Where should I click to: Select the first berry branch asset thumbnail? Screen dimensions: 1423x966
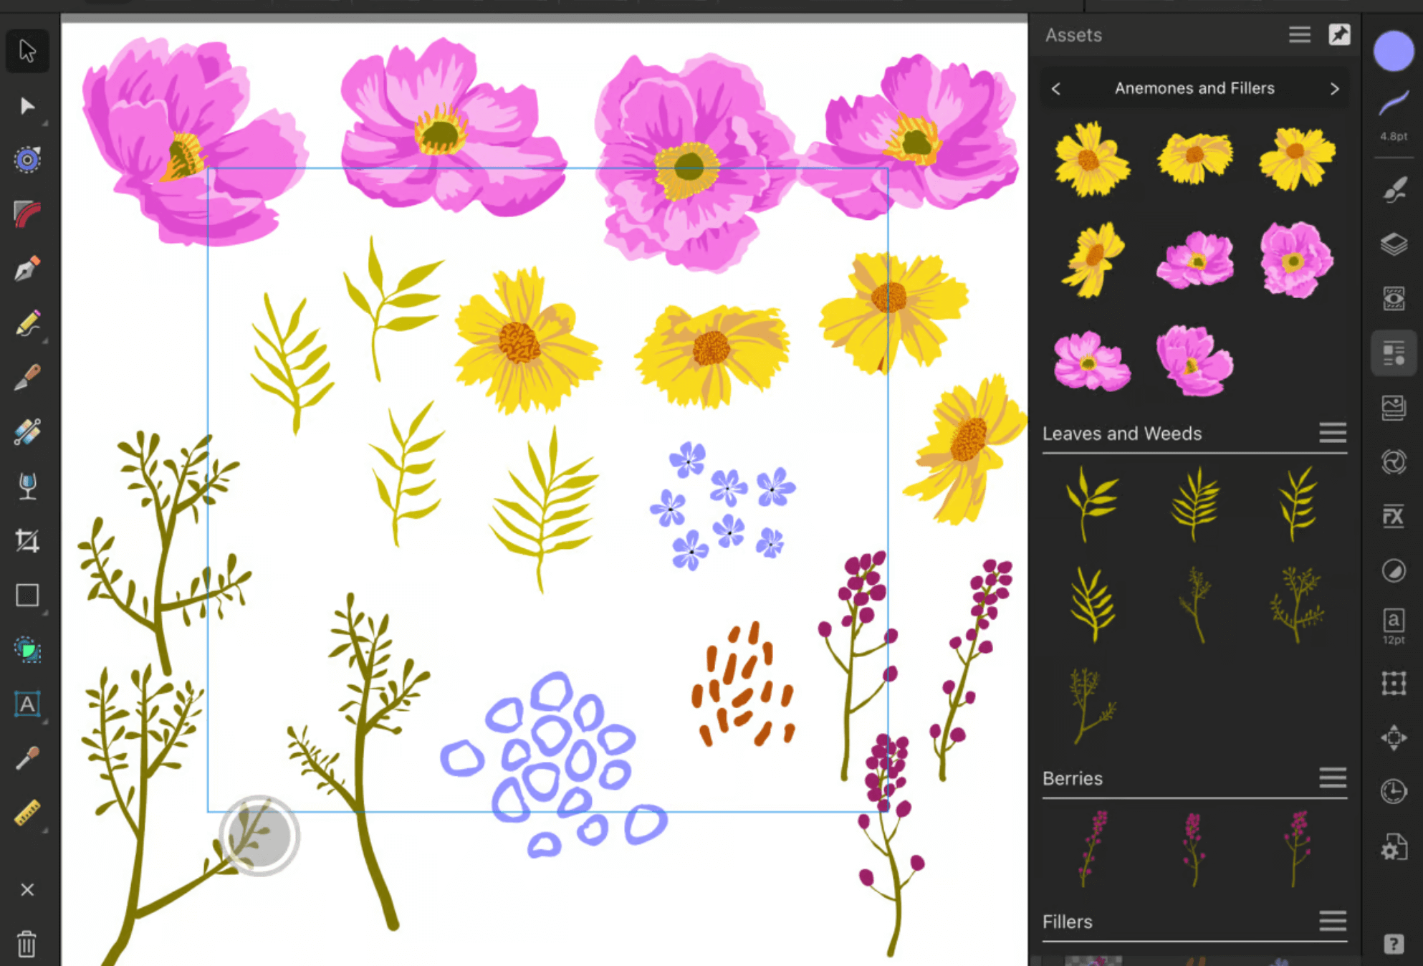(x=1092, y=849)
